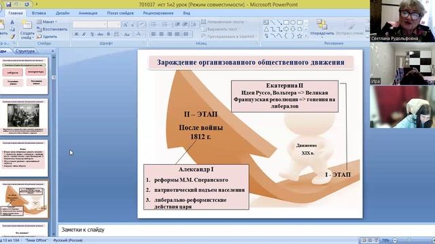Click the decrease list level icon

point(177,24)
